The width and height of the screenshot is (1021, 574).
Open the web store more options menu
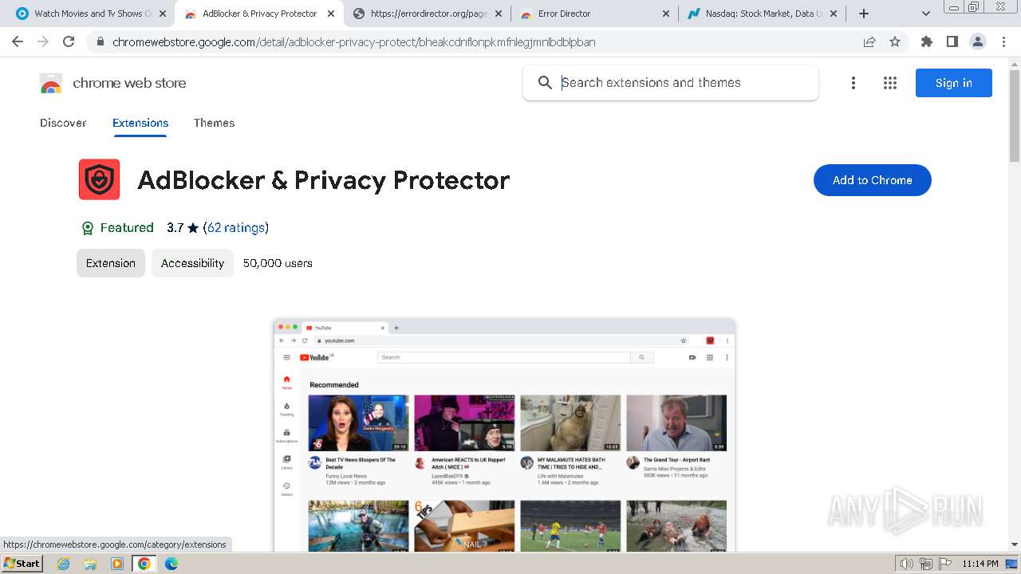(853, 83)
